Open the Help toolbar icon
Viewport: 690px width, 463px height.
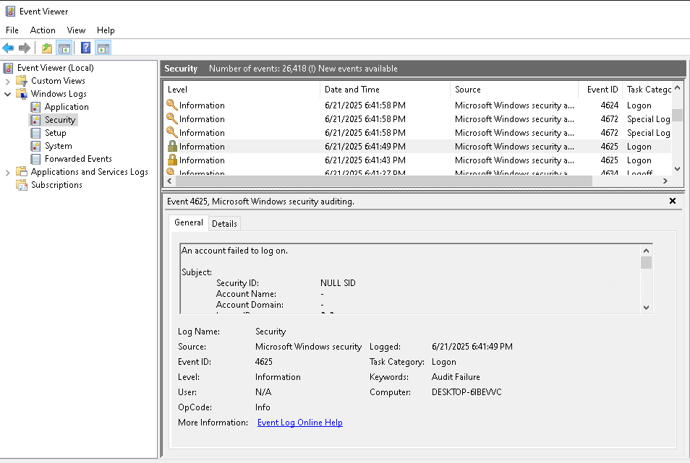(86, 48)
